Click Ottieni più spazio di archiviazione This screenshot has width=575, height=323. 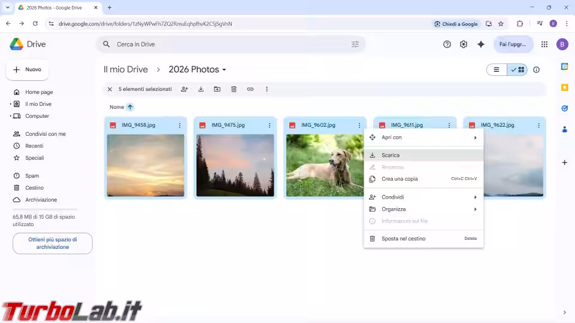coord(53,243)
